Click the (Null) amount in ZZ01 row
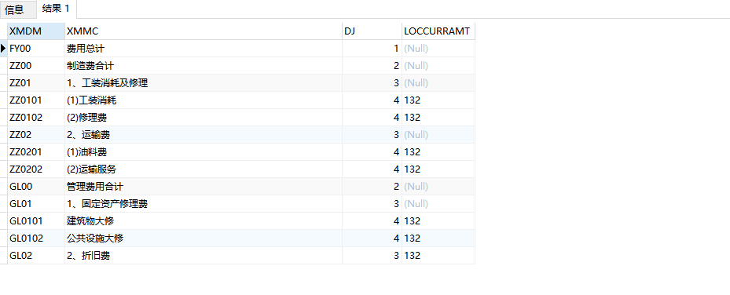The width and height of the screenshot is (730, 295). tap(438, 82)
